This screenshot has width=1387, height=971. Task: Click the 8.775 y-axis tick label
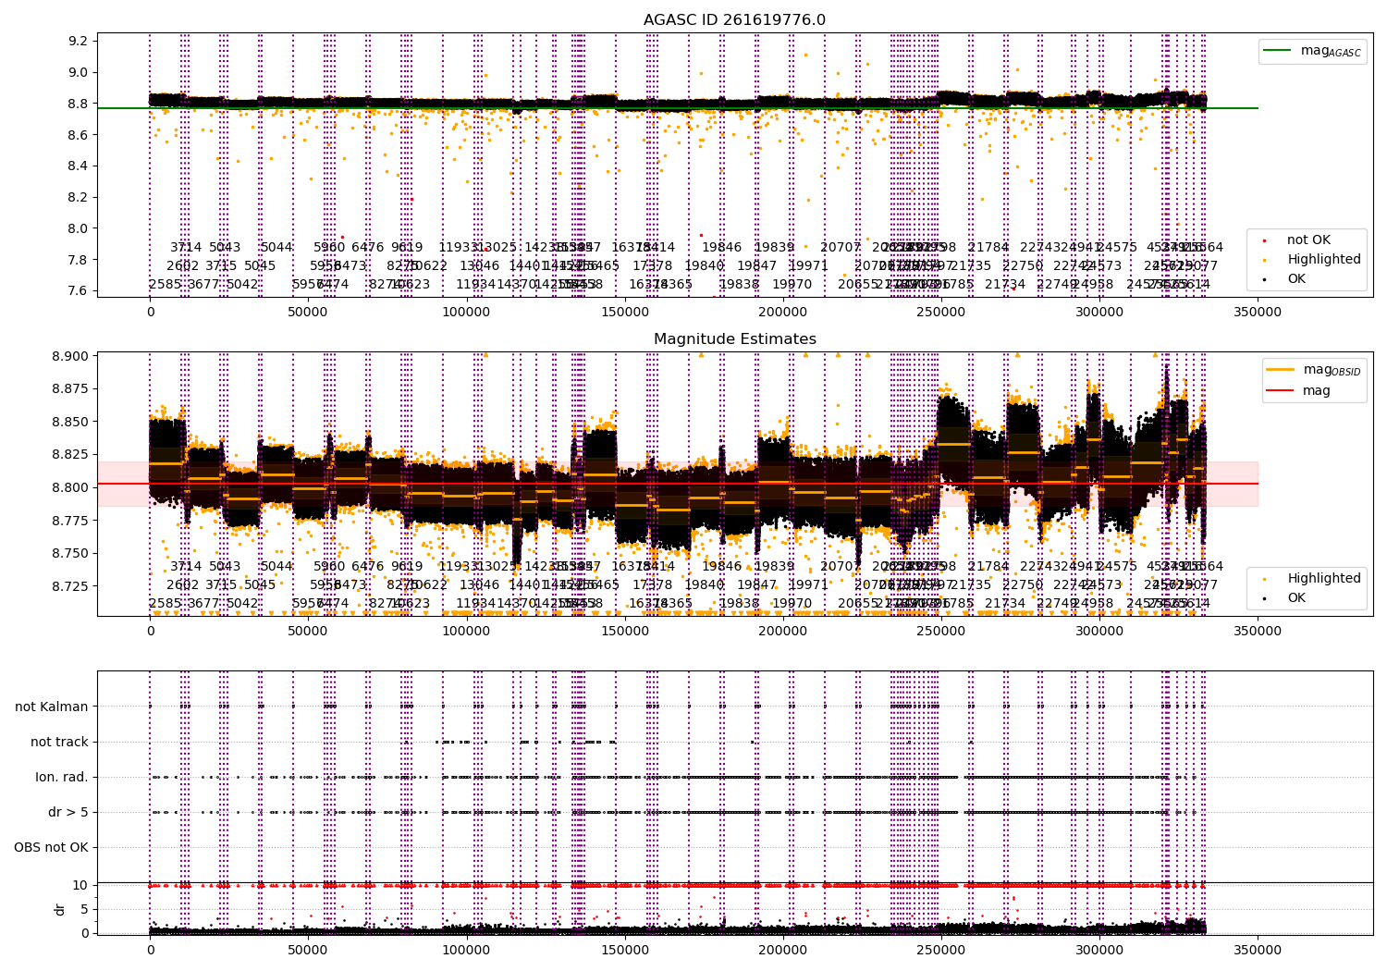71,521
